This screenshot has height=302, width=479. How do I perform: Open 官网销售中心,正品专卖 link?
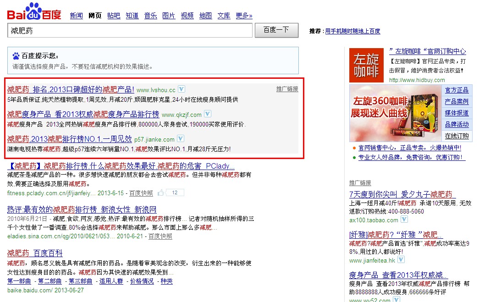(410, 148)
